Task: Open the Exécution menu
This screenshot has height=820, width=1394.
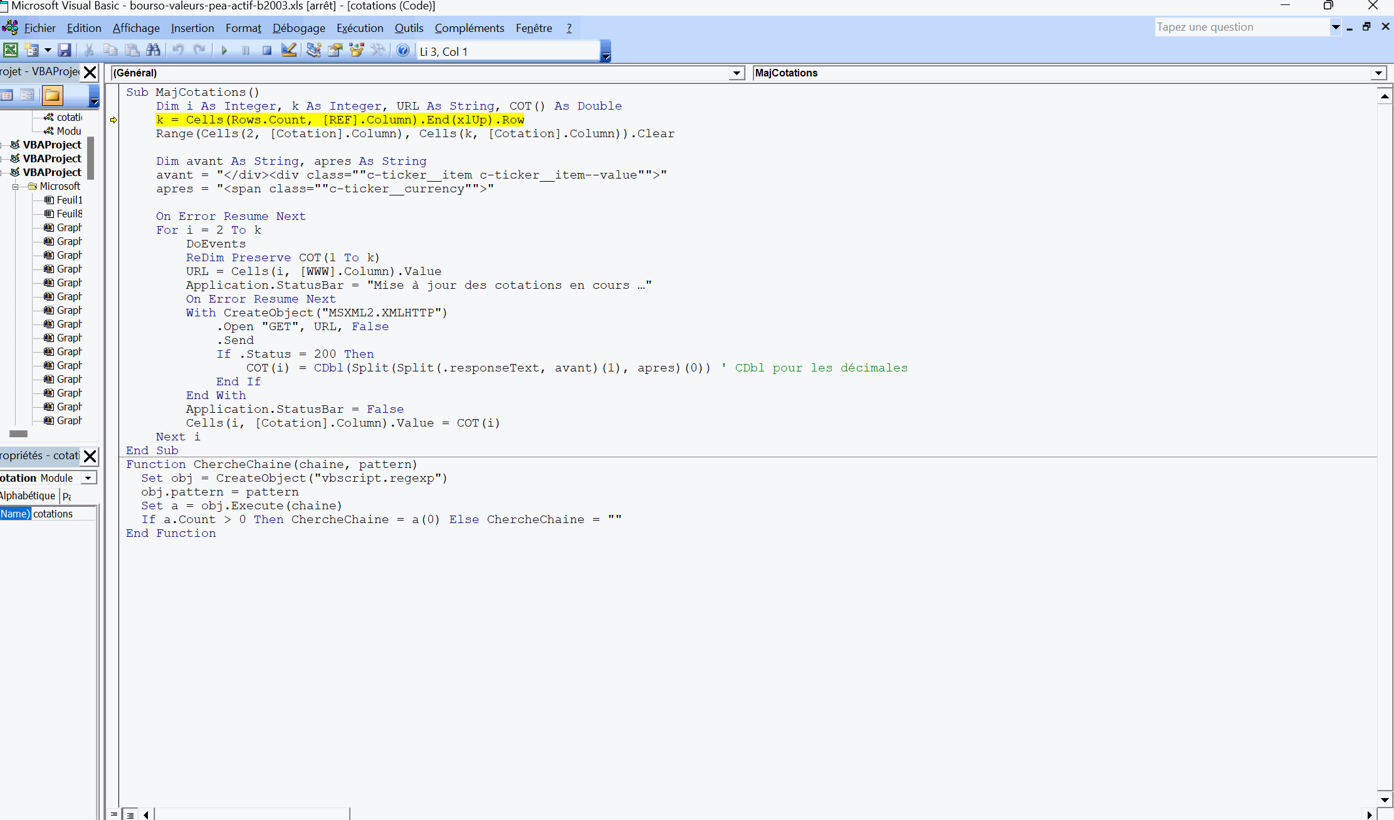Action: [360, 28]
